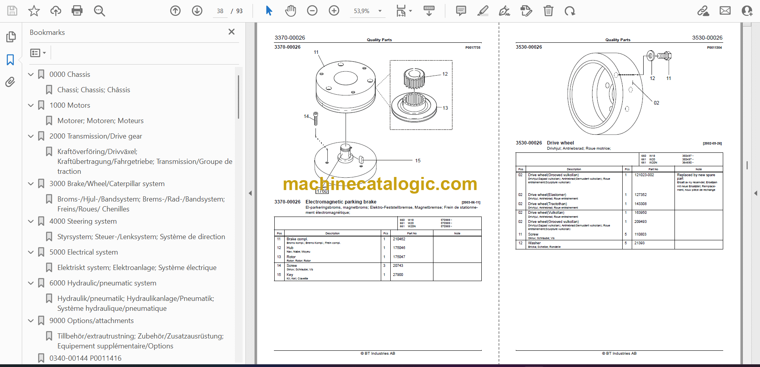760x367 pixels.
Task: Zoom in with the plus button
Action: coord(334,11)
